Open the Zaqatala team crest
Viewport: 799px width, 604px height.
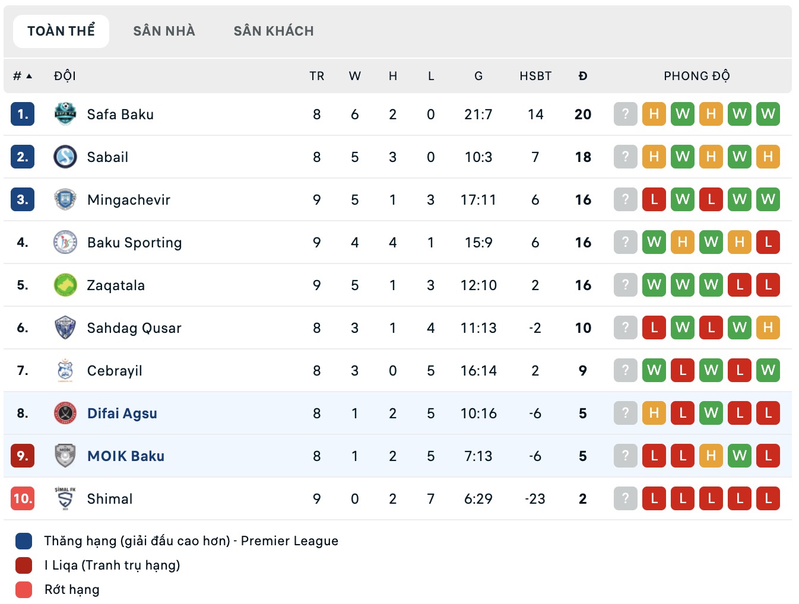pyautogui.click(x=65, y=285)
